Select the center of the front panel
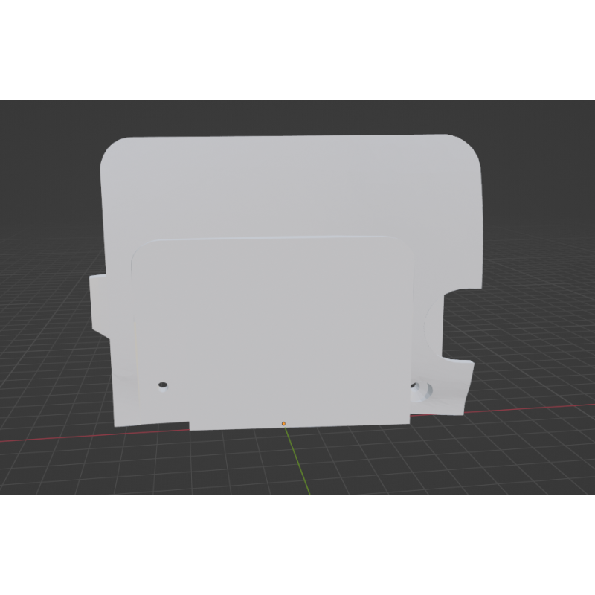Viewport: 595px width, 595px height. pos(274,331)
